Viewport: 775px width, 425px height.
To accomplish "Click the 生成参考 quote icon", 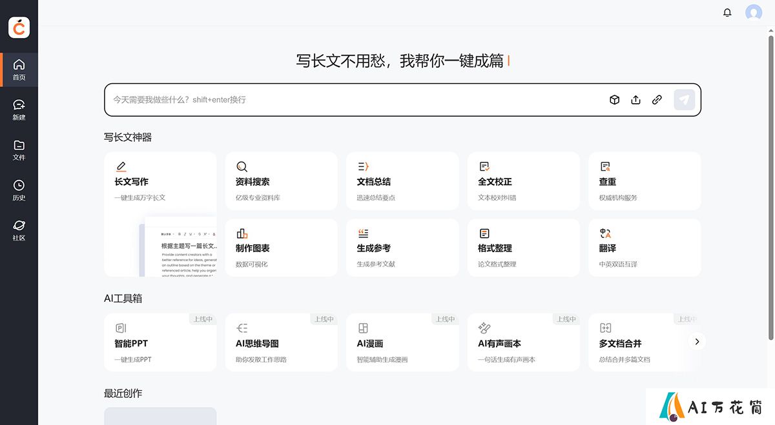I will click(363, 233).
